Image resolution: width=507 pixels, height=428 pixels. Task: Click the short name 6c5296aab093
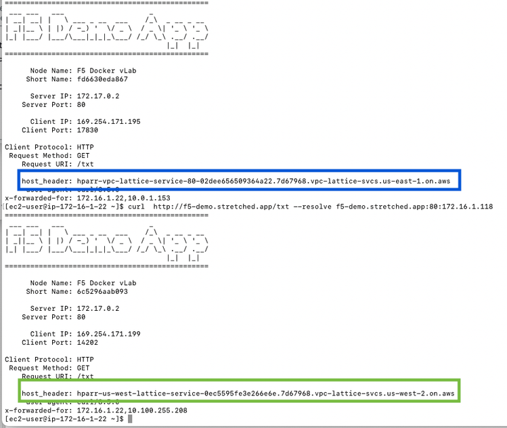102,291
